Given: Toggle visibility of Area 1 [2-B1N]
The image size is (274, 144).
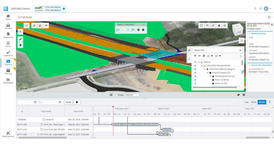Looking at the screenshot, I should [x=195, y=80].
